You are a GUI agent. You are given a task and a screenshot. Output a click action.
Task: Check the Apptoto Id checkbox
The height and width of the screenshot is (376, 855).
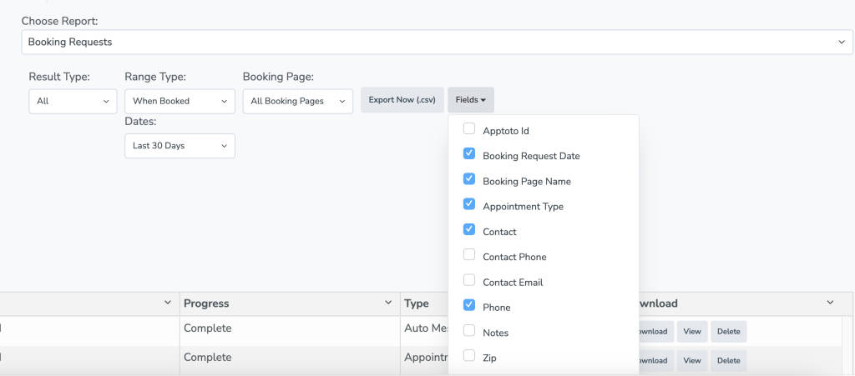point(469,129)
